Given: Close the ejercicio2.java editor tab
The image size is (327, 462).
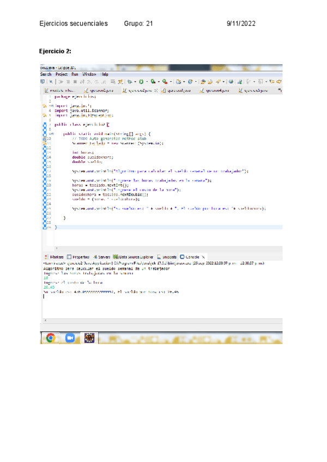Looking at the screenshot, I should pos(156,91).
